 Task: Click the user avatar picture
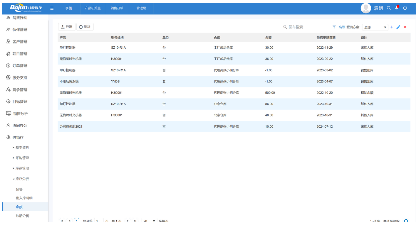(x=366, y=8)
